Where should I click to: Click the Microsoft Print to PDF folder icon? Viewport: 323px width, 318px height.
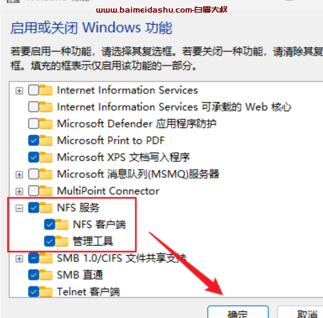[46, 140]
